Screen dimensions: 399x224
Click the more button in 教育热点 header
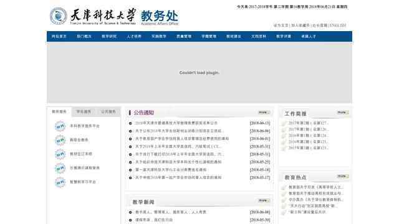(343, 176)
